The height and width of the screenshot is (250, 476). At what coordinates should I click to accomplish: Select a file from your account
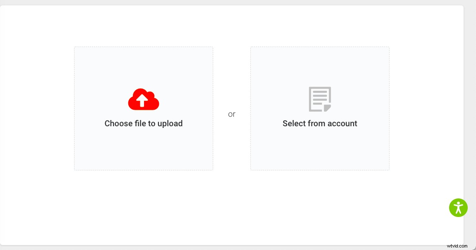tap(320, 108)
